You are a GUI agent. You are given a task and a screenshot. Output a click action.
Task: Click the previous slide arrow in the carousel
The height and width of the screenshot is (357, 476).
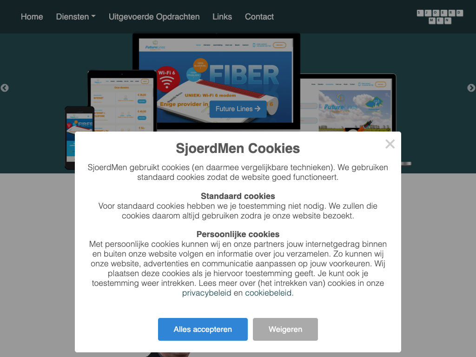(5, 88)
